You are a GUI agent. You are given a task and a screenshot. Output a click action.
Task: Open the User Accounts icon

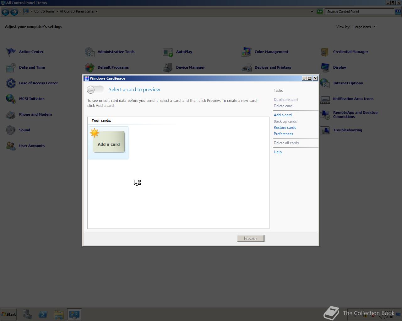[11, 146]
